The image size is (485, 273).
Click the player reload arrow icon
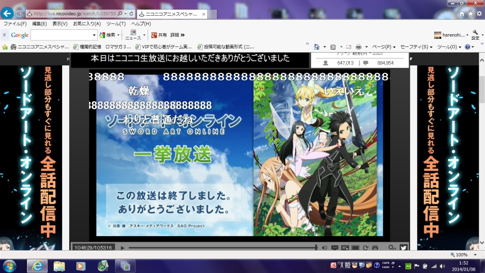coord(366,247)
